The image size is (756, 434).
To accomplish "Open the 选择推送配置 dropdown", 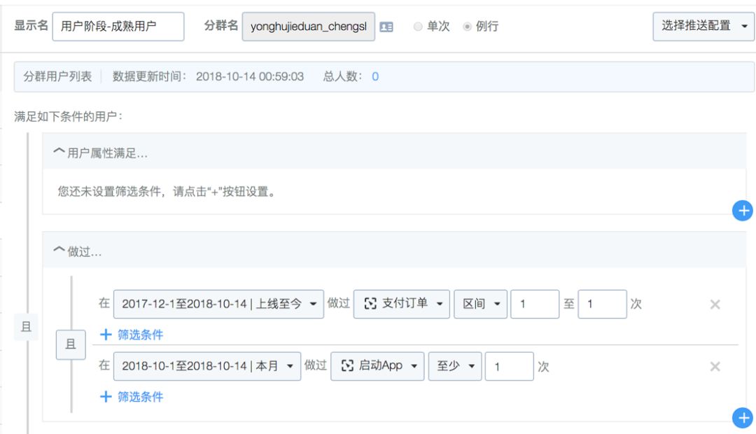I will (703, 26).
